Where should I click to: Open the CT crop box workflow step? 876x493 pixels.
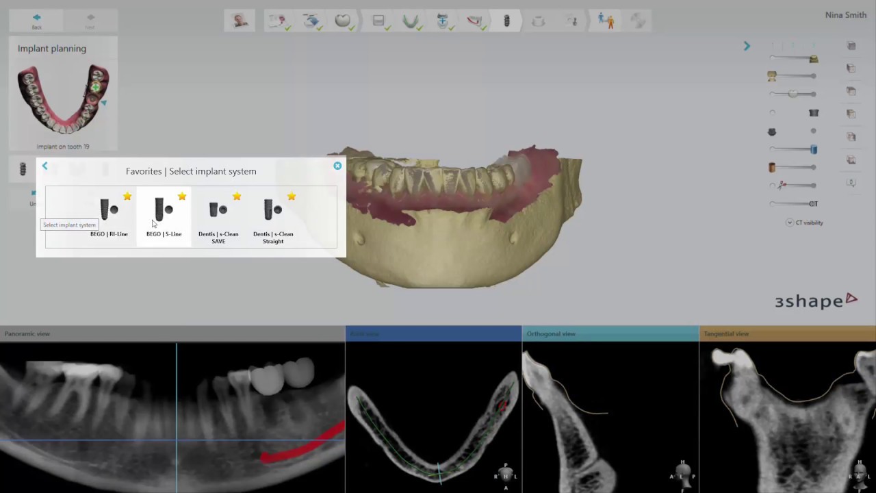click(378, 21)
